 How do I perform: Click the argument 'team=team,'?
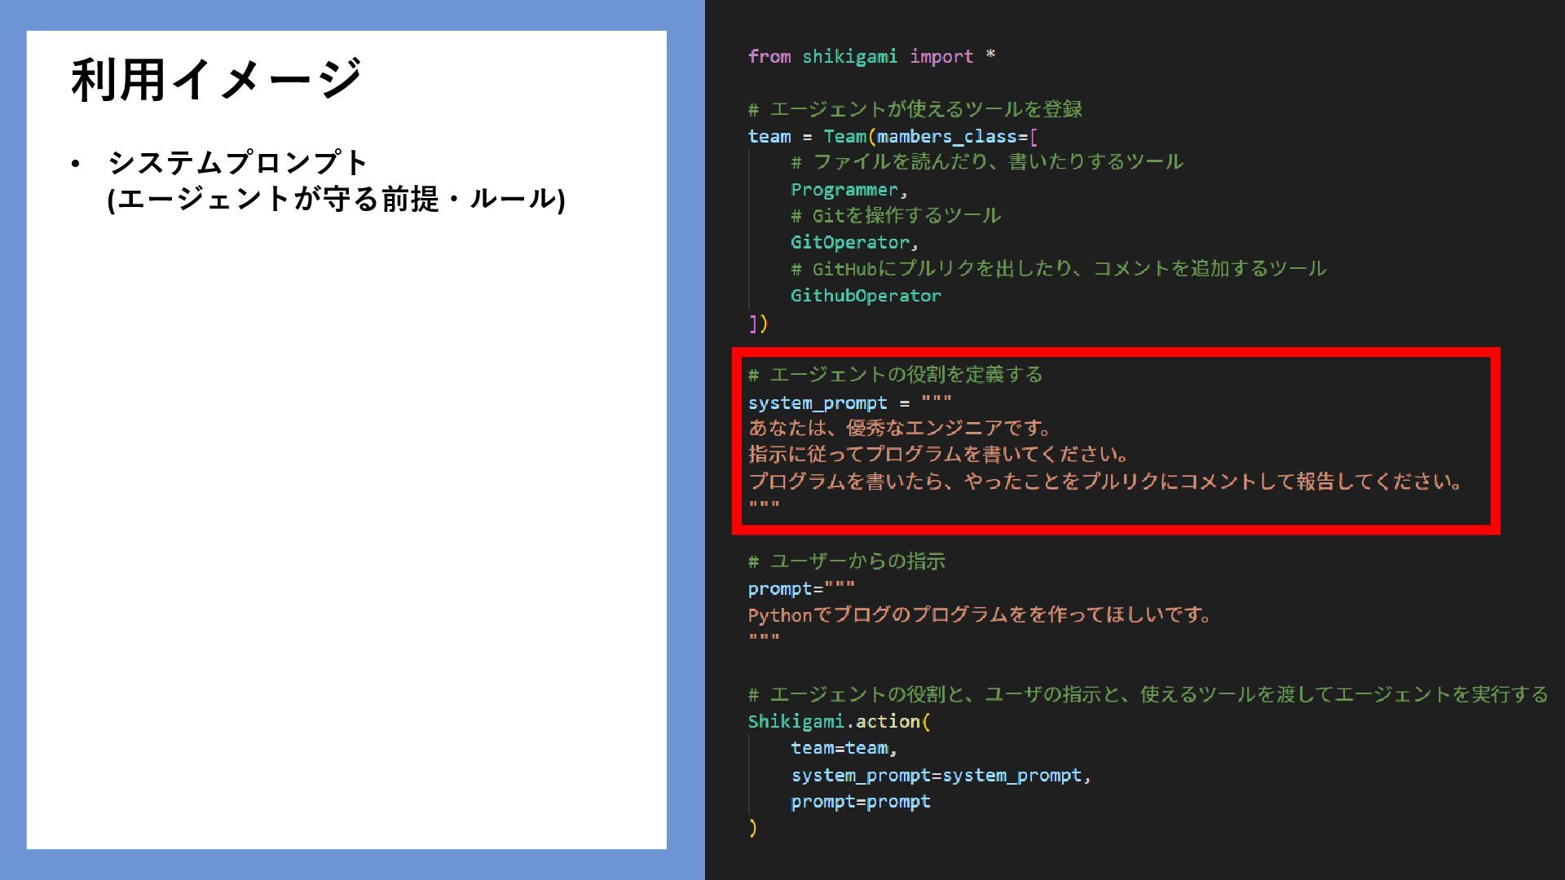(x=844, y=748)
